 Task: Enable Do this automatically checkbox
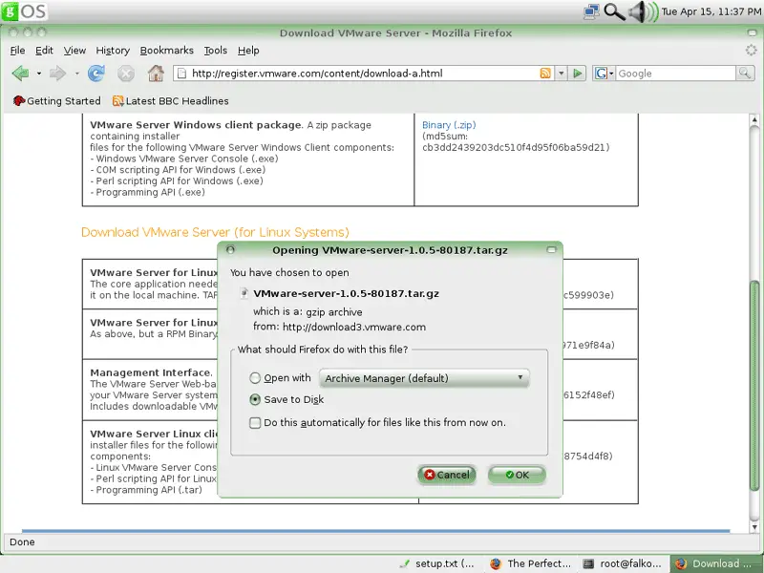255,422
